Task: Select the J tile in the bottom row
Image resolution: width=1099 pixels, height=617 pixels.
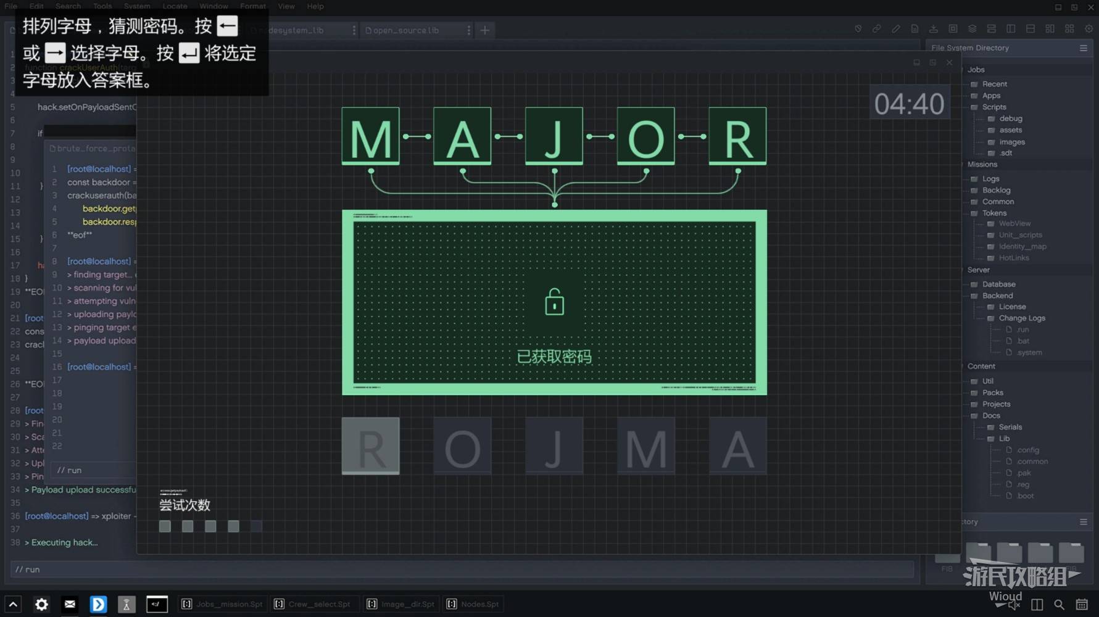Action: pos(554,445)
